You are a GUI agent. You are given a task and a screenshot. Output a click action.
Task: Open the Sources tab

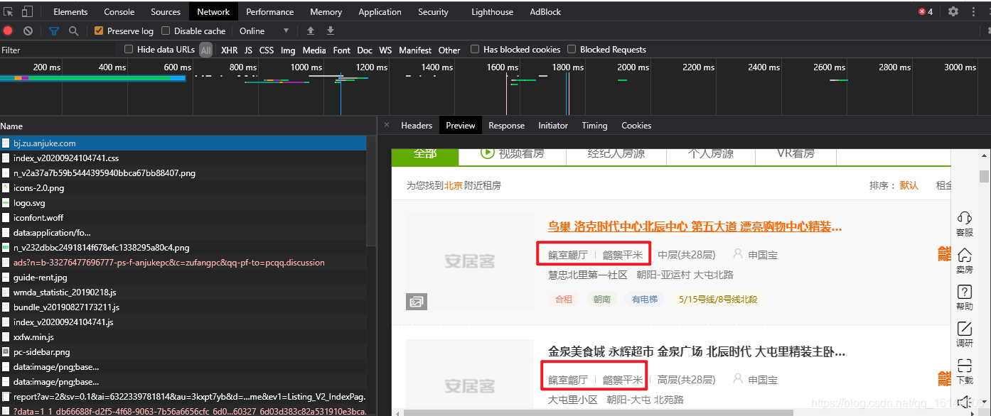coord(166,11)
